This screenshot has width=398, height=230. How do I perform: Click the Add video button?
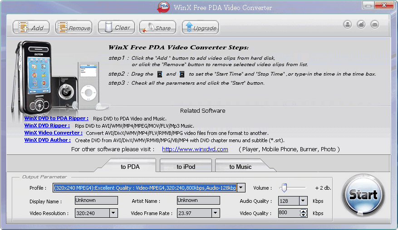(x=31, y=27)
